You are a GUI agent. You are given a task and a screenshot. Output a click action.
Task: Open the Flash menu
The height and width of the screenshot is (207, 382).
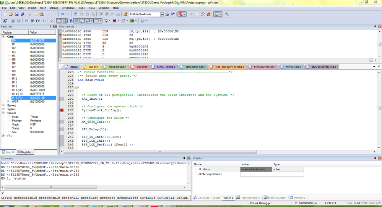(x=43, y=8)
